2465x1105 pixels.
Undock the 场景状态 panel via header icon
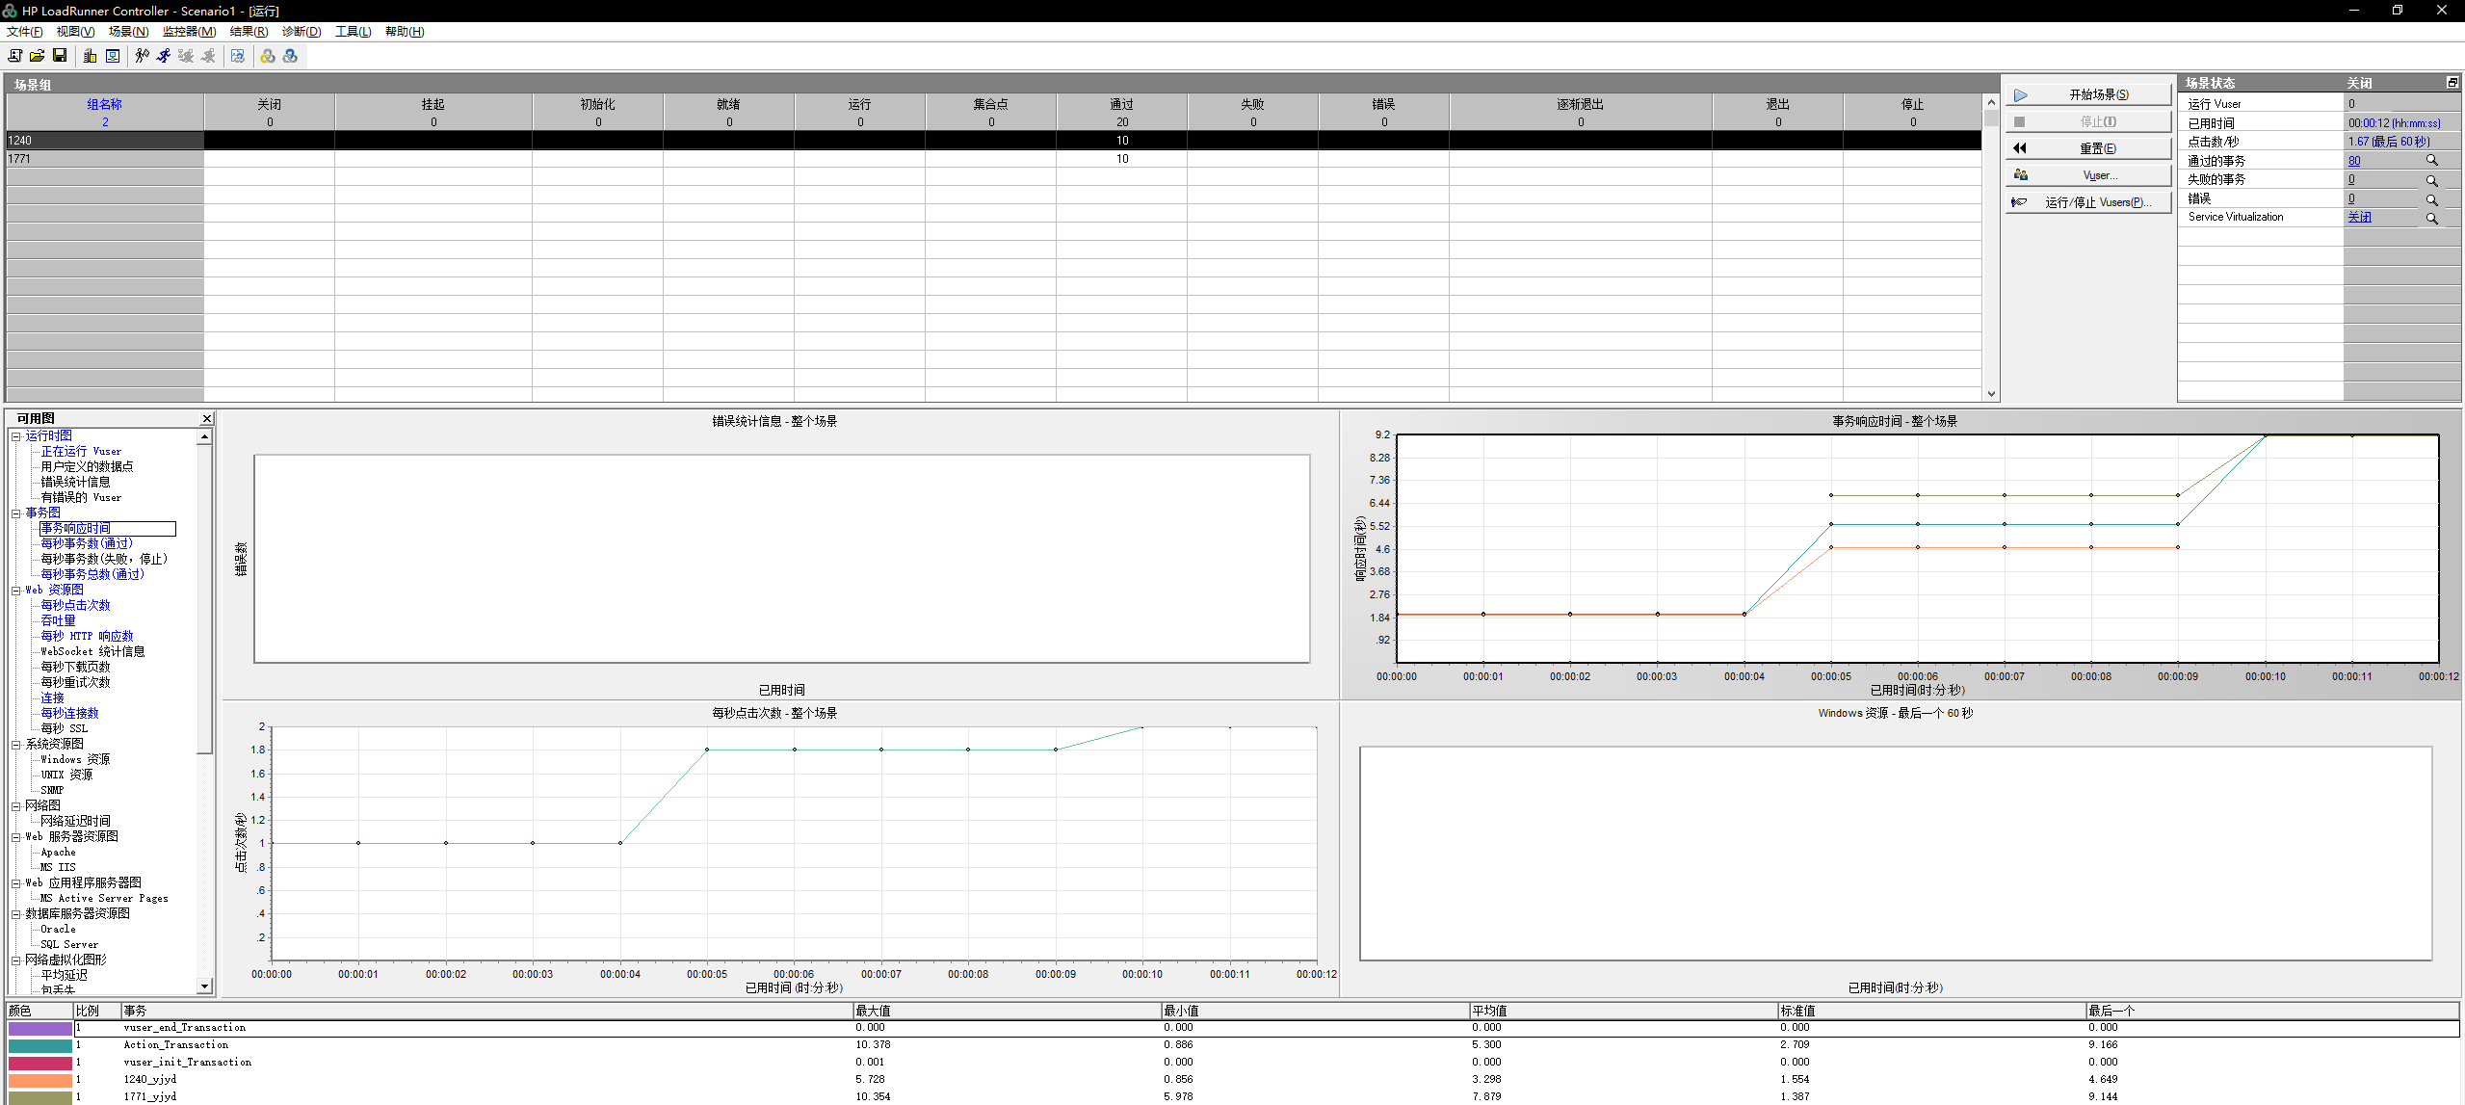pos(2452,83)
